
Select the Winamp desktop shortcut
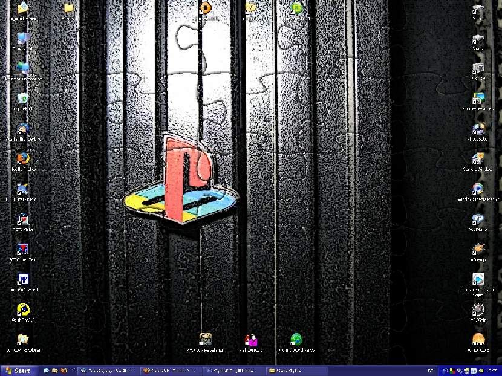click(x=478, y=253)
